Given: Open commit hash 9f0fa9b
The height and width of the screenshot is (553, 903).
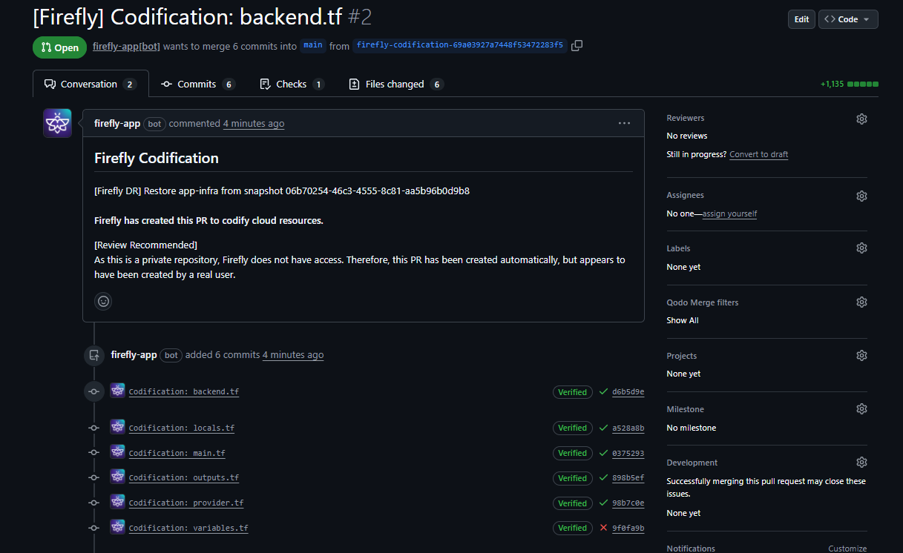Looking at the screenshot, I should coord(628,529).
